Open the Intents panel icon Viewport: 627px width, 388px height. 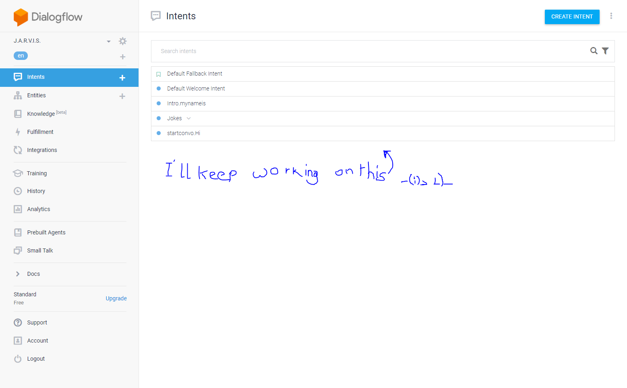(x=18, y=76)
